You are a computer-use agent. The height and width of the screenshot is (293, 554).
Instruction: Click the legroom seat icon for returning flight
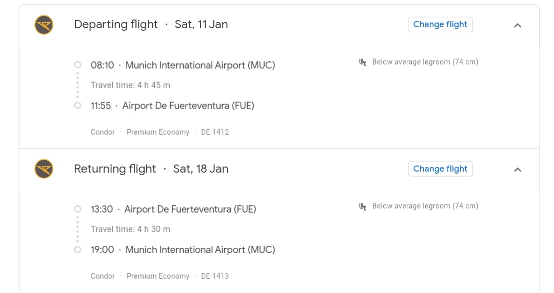363,206
